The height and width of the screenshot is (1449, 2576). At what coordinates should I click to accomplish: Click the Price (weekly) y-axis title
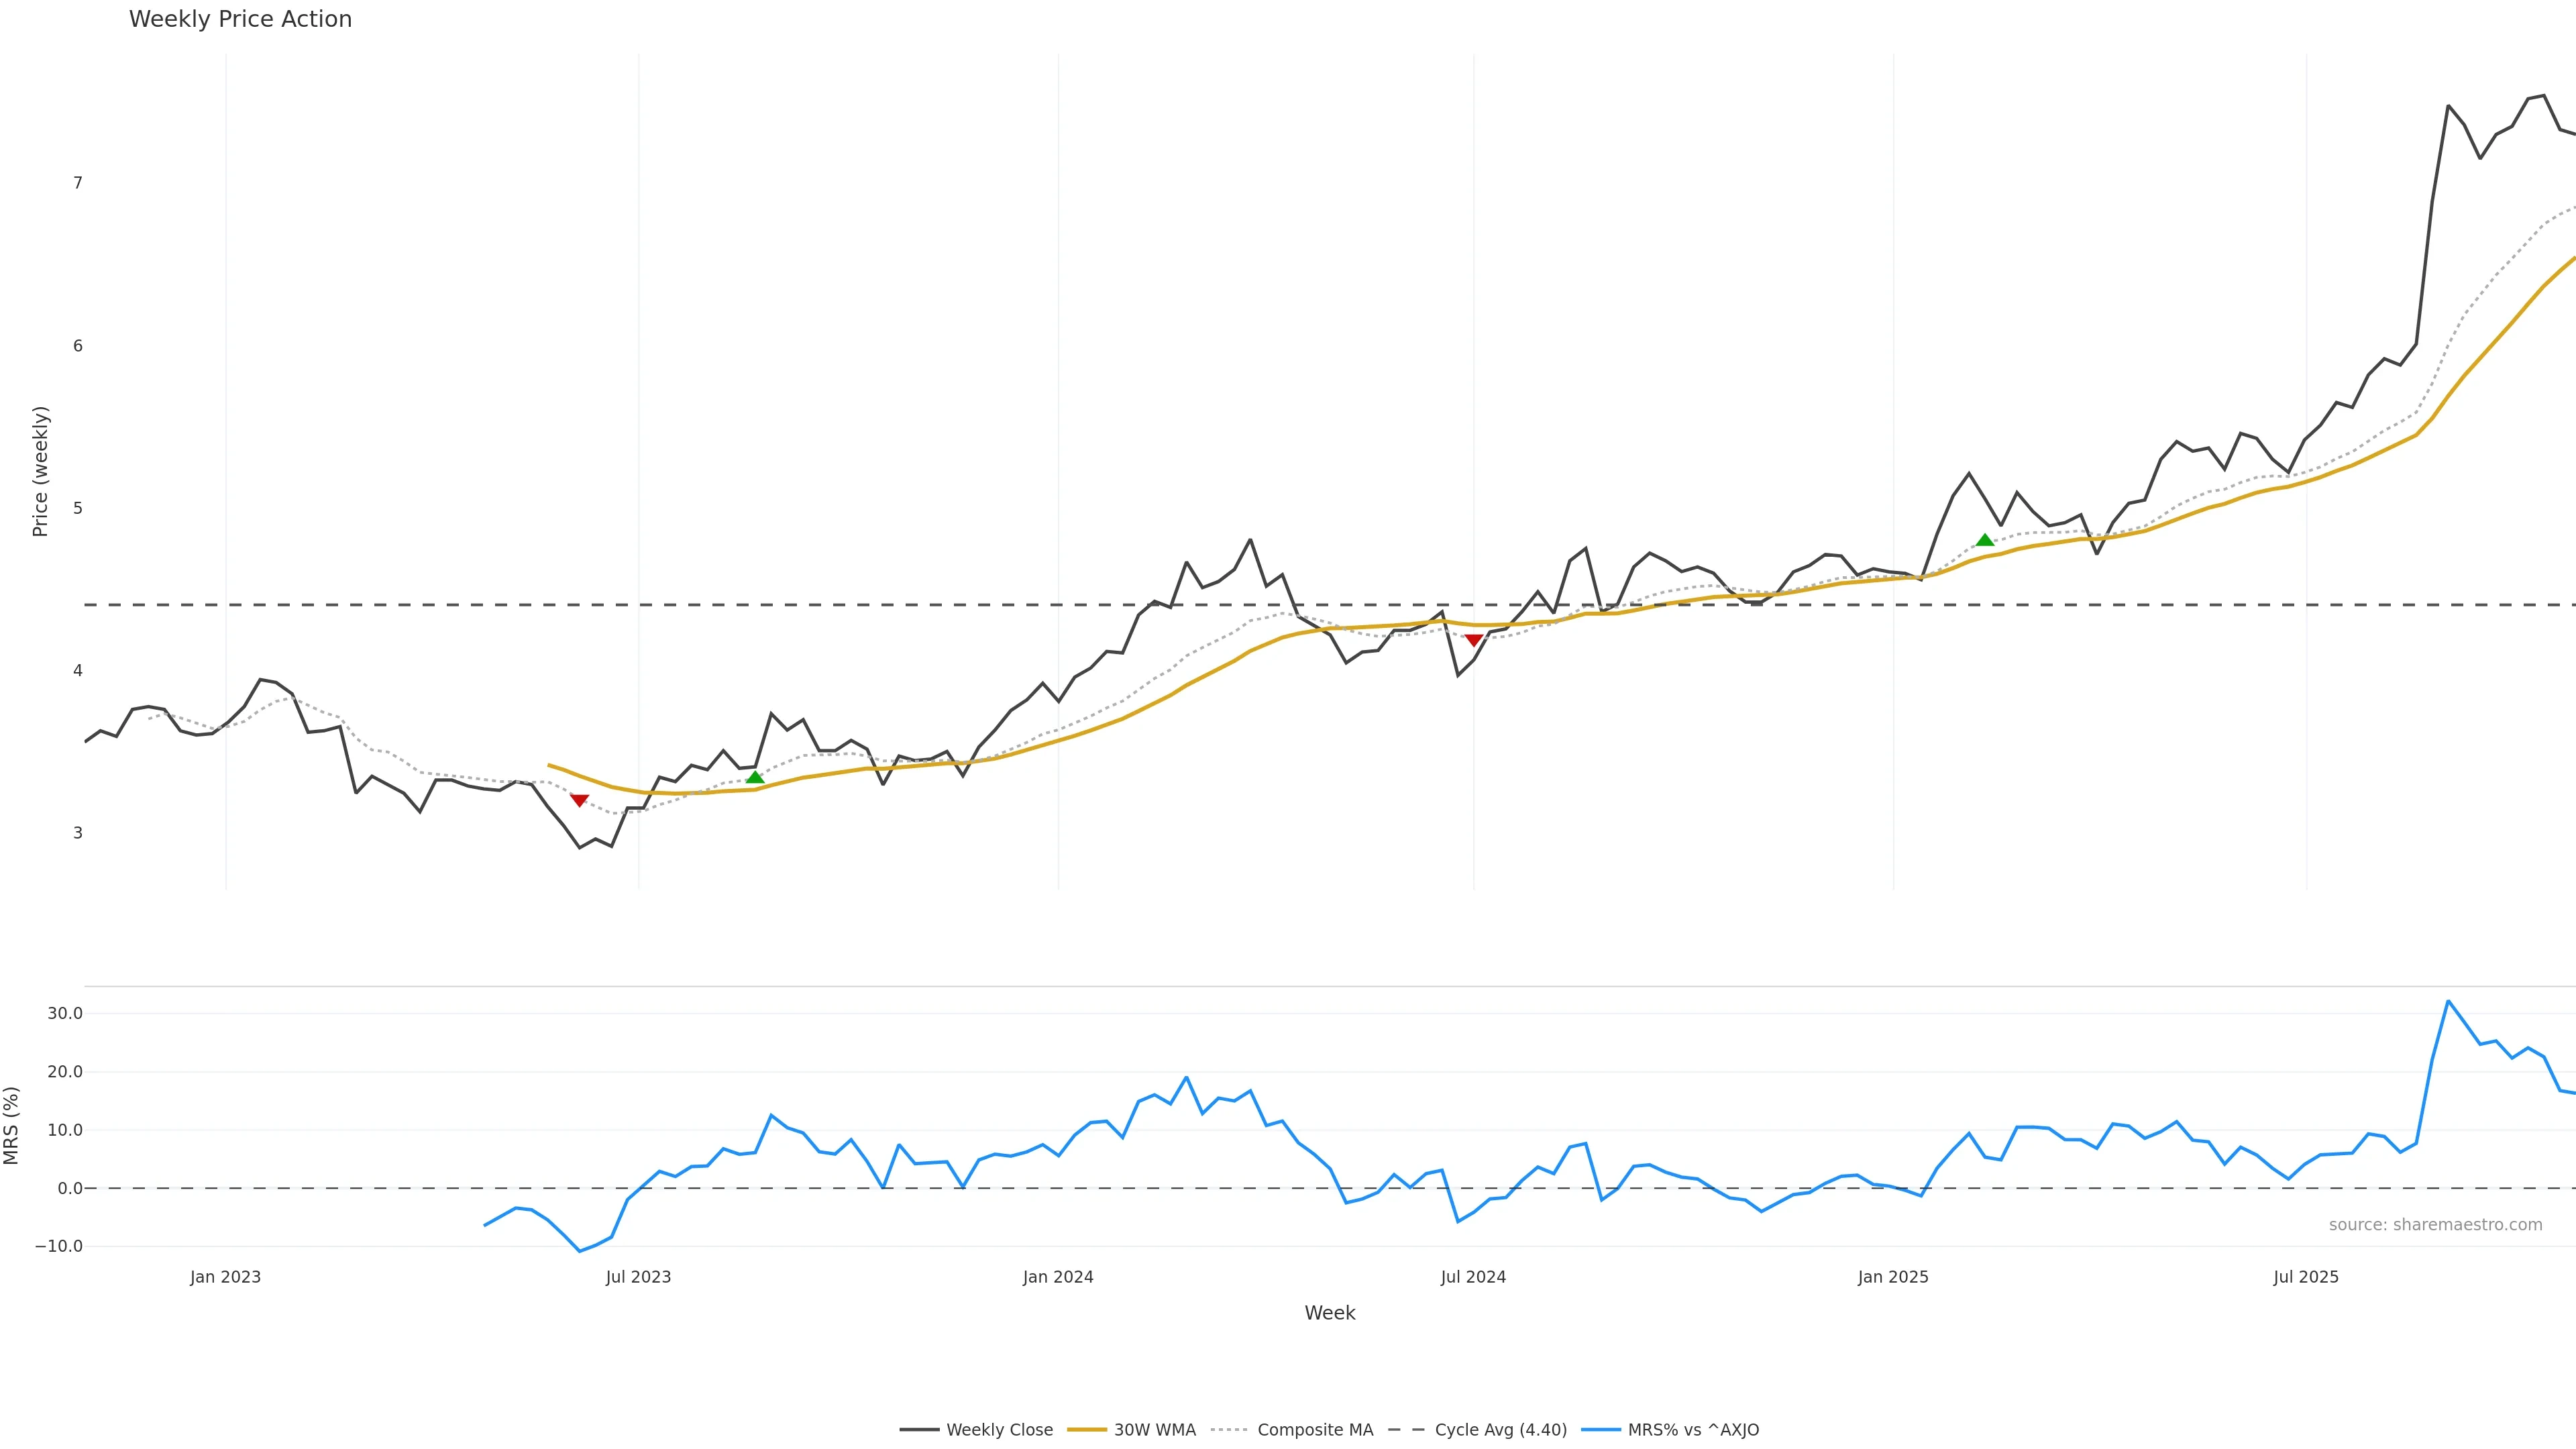coord(40,471)
